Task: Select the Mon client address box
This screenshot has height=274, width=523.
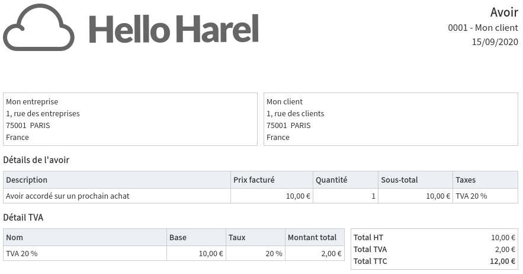Action: click(391, 119)
